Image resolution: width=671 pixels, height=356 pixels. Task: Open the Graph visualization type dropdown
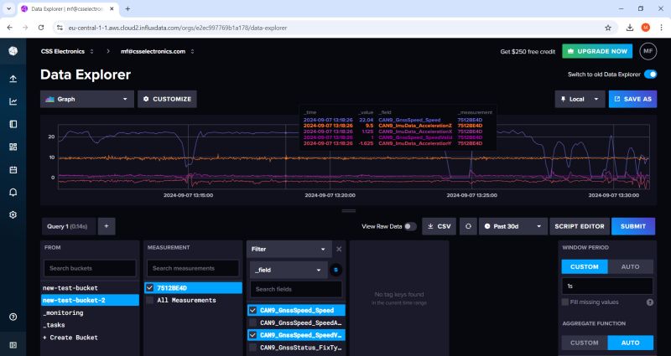coord(87,99)
